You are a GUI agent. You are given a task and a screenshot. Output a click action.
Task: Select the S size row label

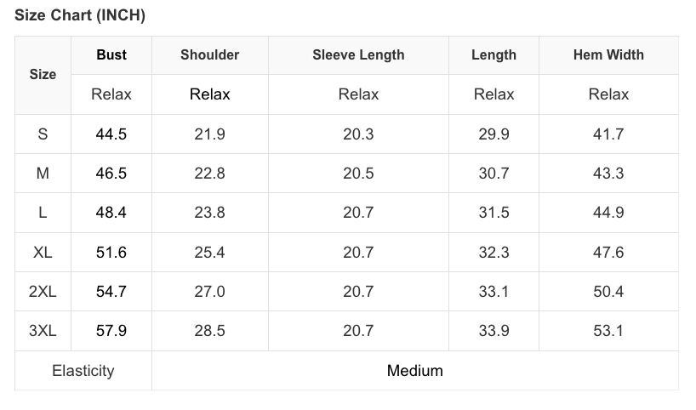(43, 134)
